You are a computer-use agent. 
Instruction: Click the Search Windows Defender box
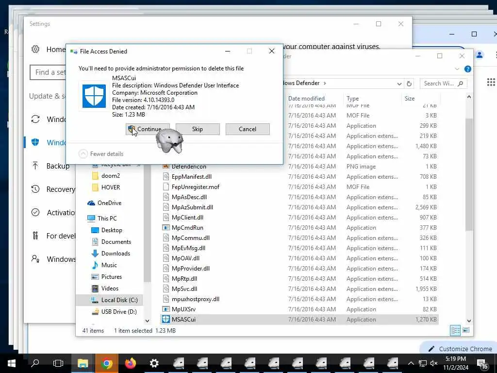[x=443, y=84]
